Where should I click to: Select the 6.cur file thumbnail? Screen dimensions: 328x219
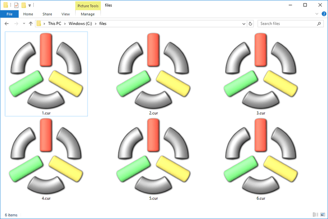pyautogui.click(x=261, y=156)
